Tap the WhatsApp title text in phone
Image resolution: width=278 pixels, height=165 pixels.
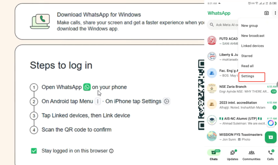[x=219, y=13]
